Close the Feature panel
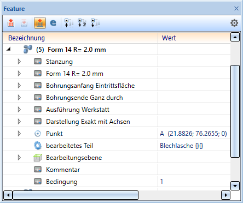Screen dimensions: 243x203 click(x=236, y=9)
